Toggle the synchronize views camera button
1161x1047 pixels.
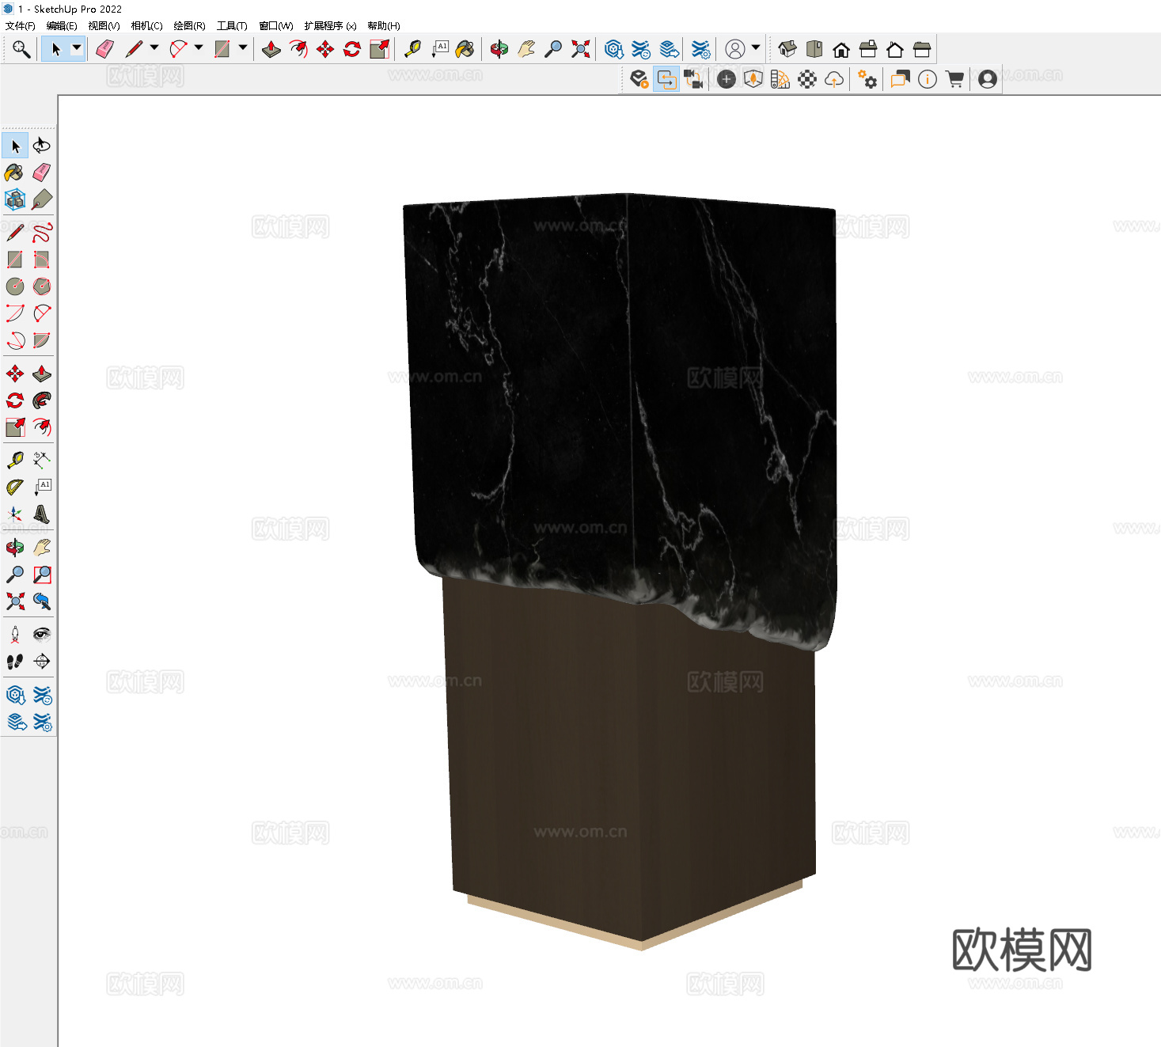(x=693, y=79)
